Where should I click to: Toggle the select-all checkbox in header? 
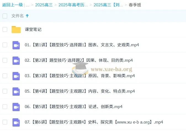[x=5, y=16]
